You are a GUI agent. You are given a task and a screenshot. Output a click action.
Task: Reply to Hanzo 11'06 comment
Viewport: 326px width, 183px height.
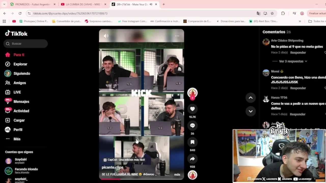[297, 114]
